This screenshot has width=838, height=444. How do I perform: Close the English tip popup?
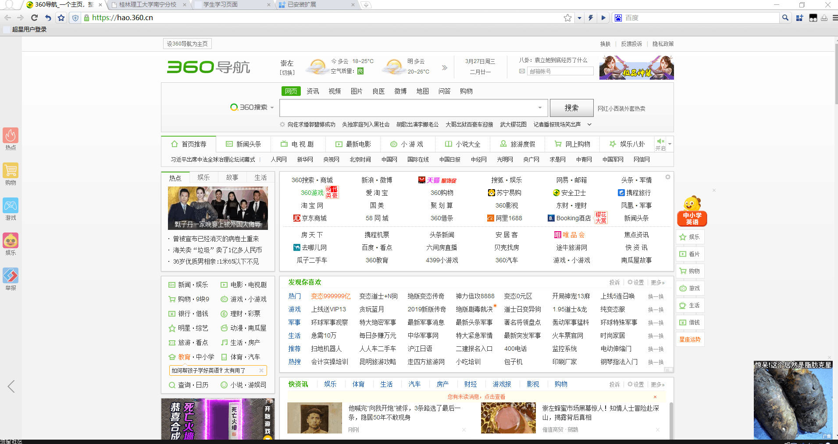point(261,370)
